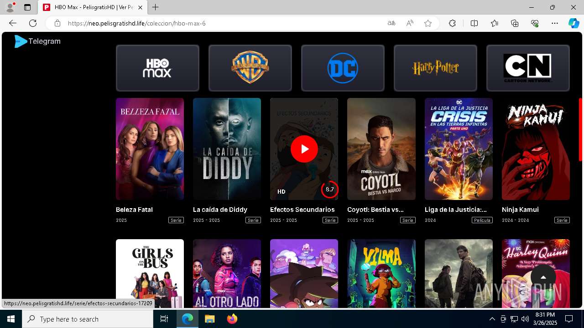
Task: Click the Efectos Secundarios title link
Action: (x=302, y=210)
